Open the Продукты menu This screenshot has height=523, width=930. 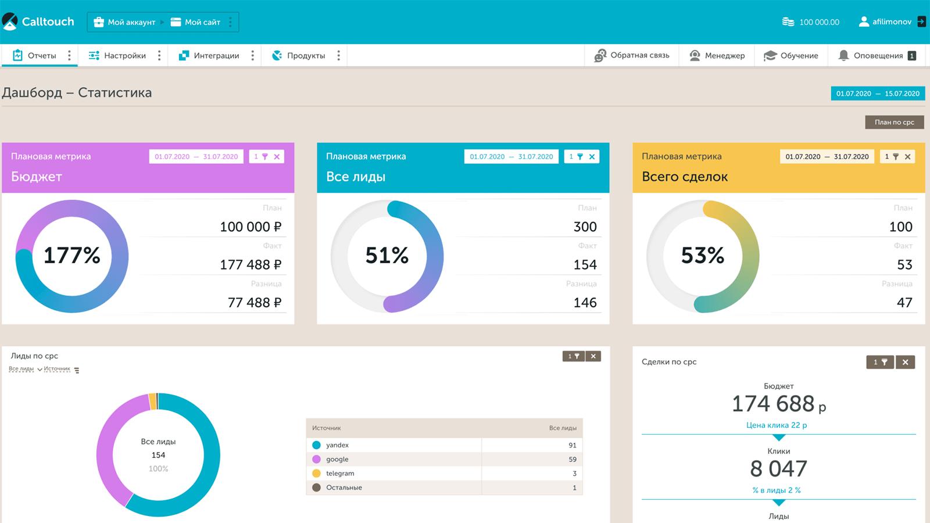[x=298, y=56]
